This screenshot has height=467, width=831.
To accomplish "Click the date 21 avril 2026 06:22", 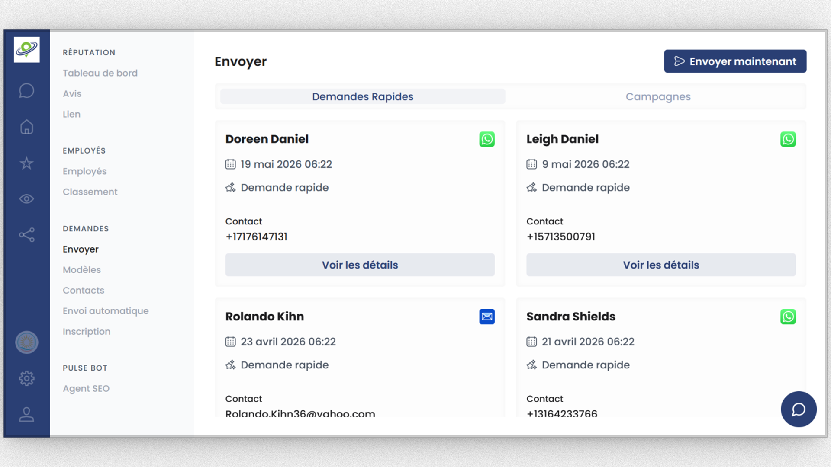I will (x=588, y=342).
